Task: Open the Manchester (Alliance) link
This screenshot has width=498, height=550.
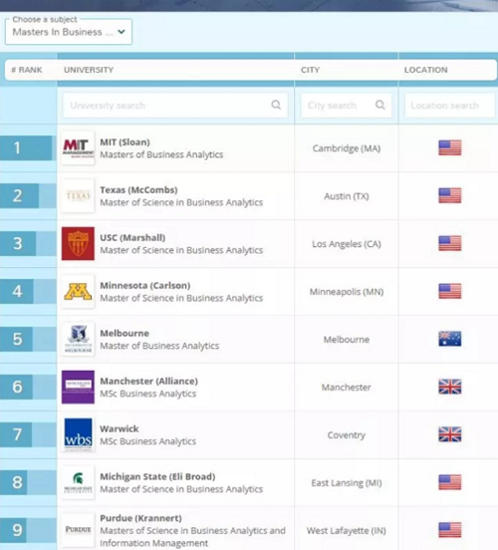Action: click(x=148, y=381)
